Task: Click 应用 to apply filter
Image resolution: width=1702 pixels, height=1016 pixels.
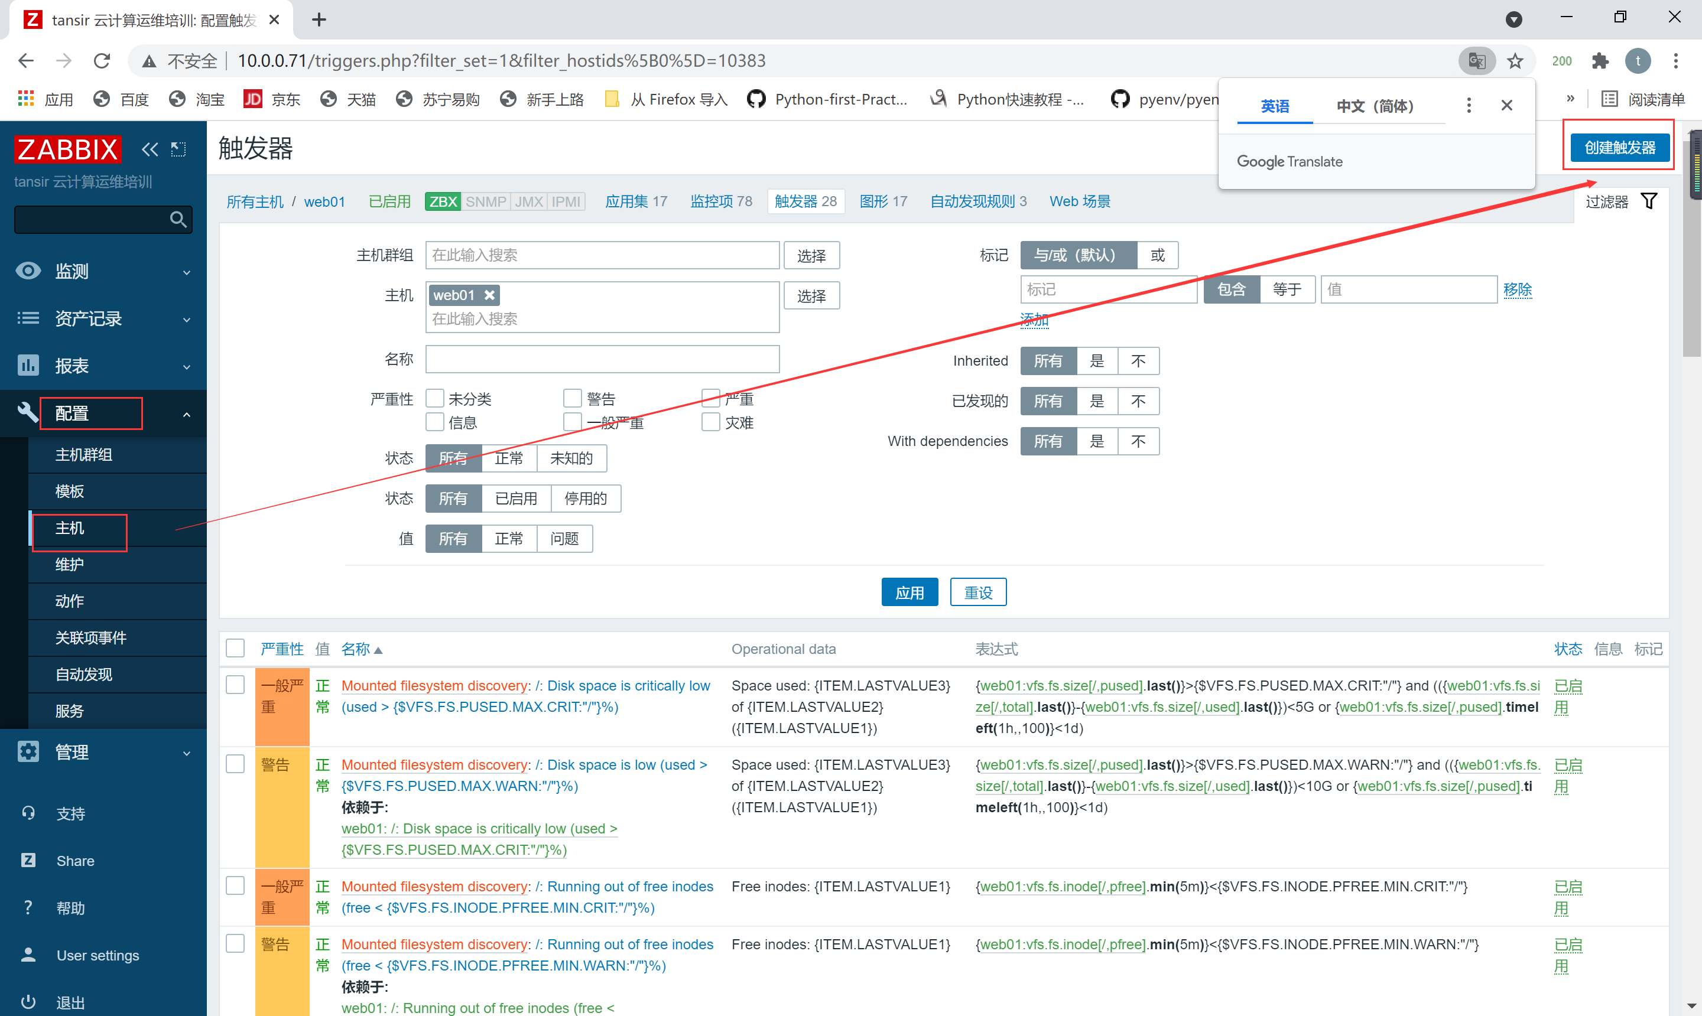Action: point(910,592)
